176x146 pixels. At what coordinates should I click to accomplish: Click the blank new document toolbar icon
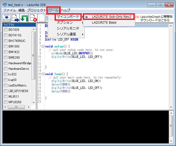coord(42,18)
